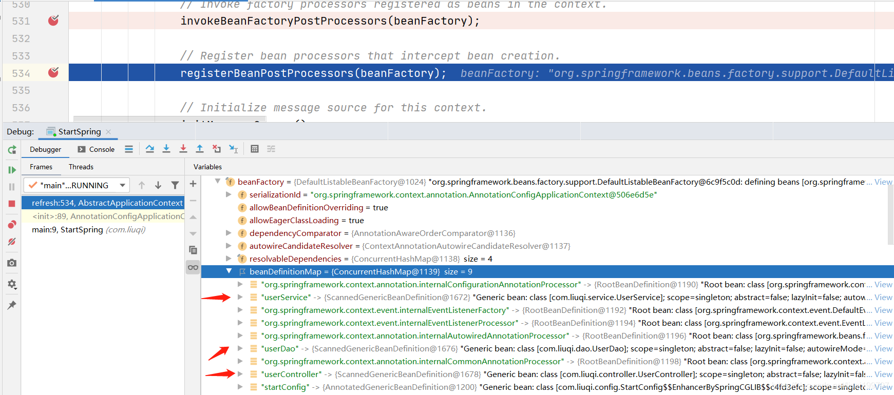Click View link on the beanFactory row
Viewport: 894px width, 395px height.
[883, 182]
